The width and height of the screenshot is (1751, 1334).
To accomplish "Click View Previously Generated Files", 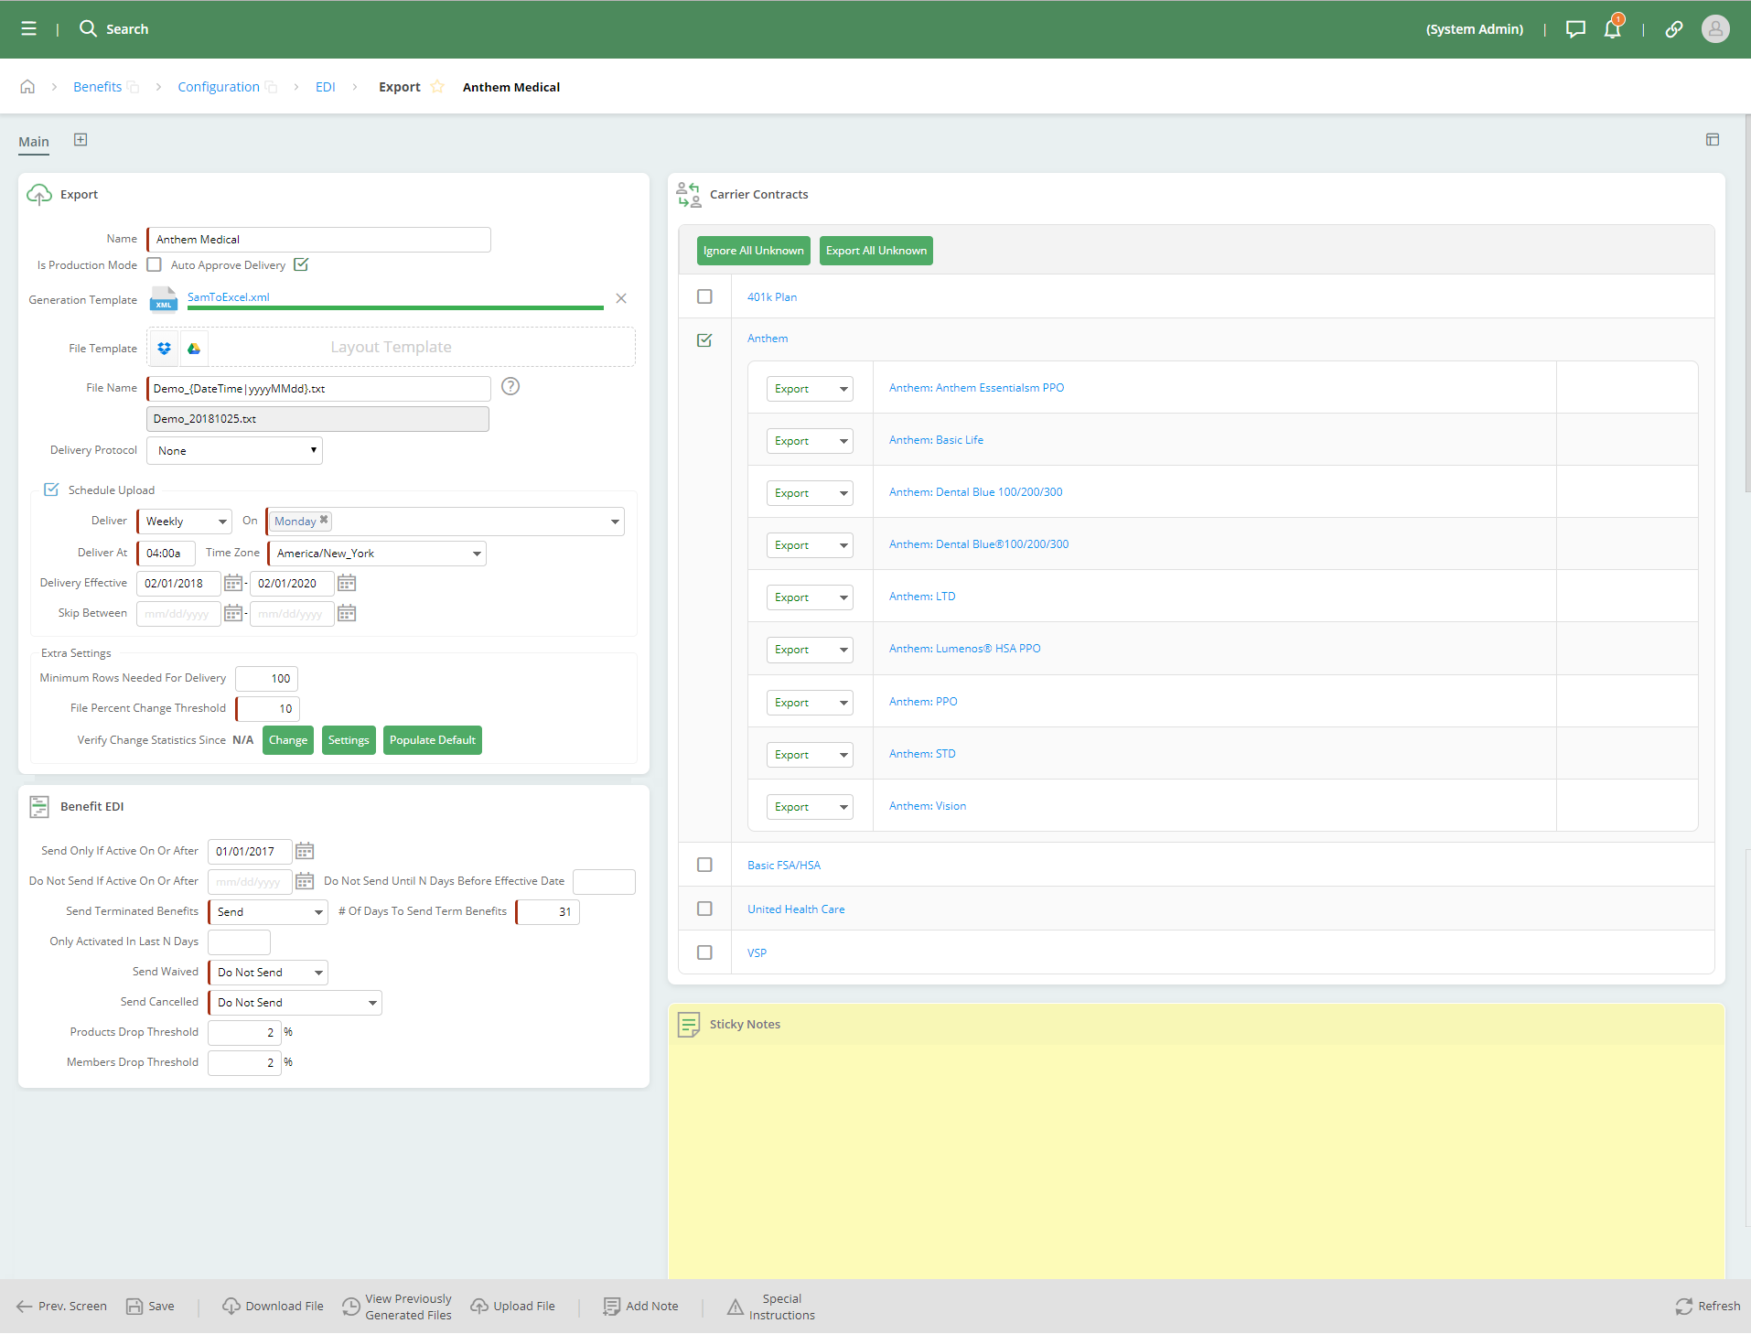I will [397, 1307].
